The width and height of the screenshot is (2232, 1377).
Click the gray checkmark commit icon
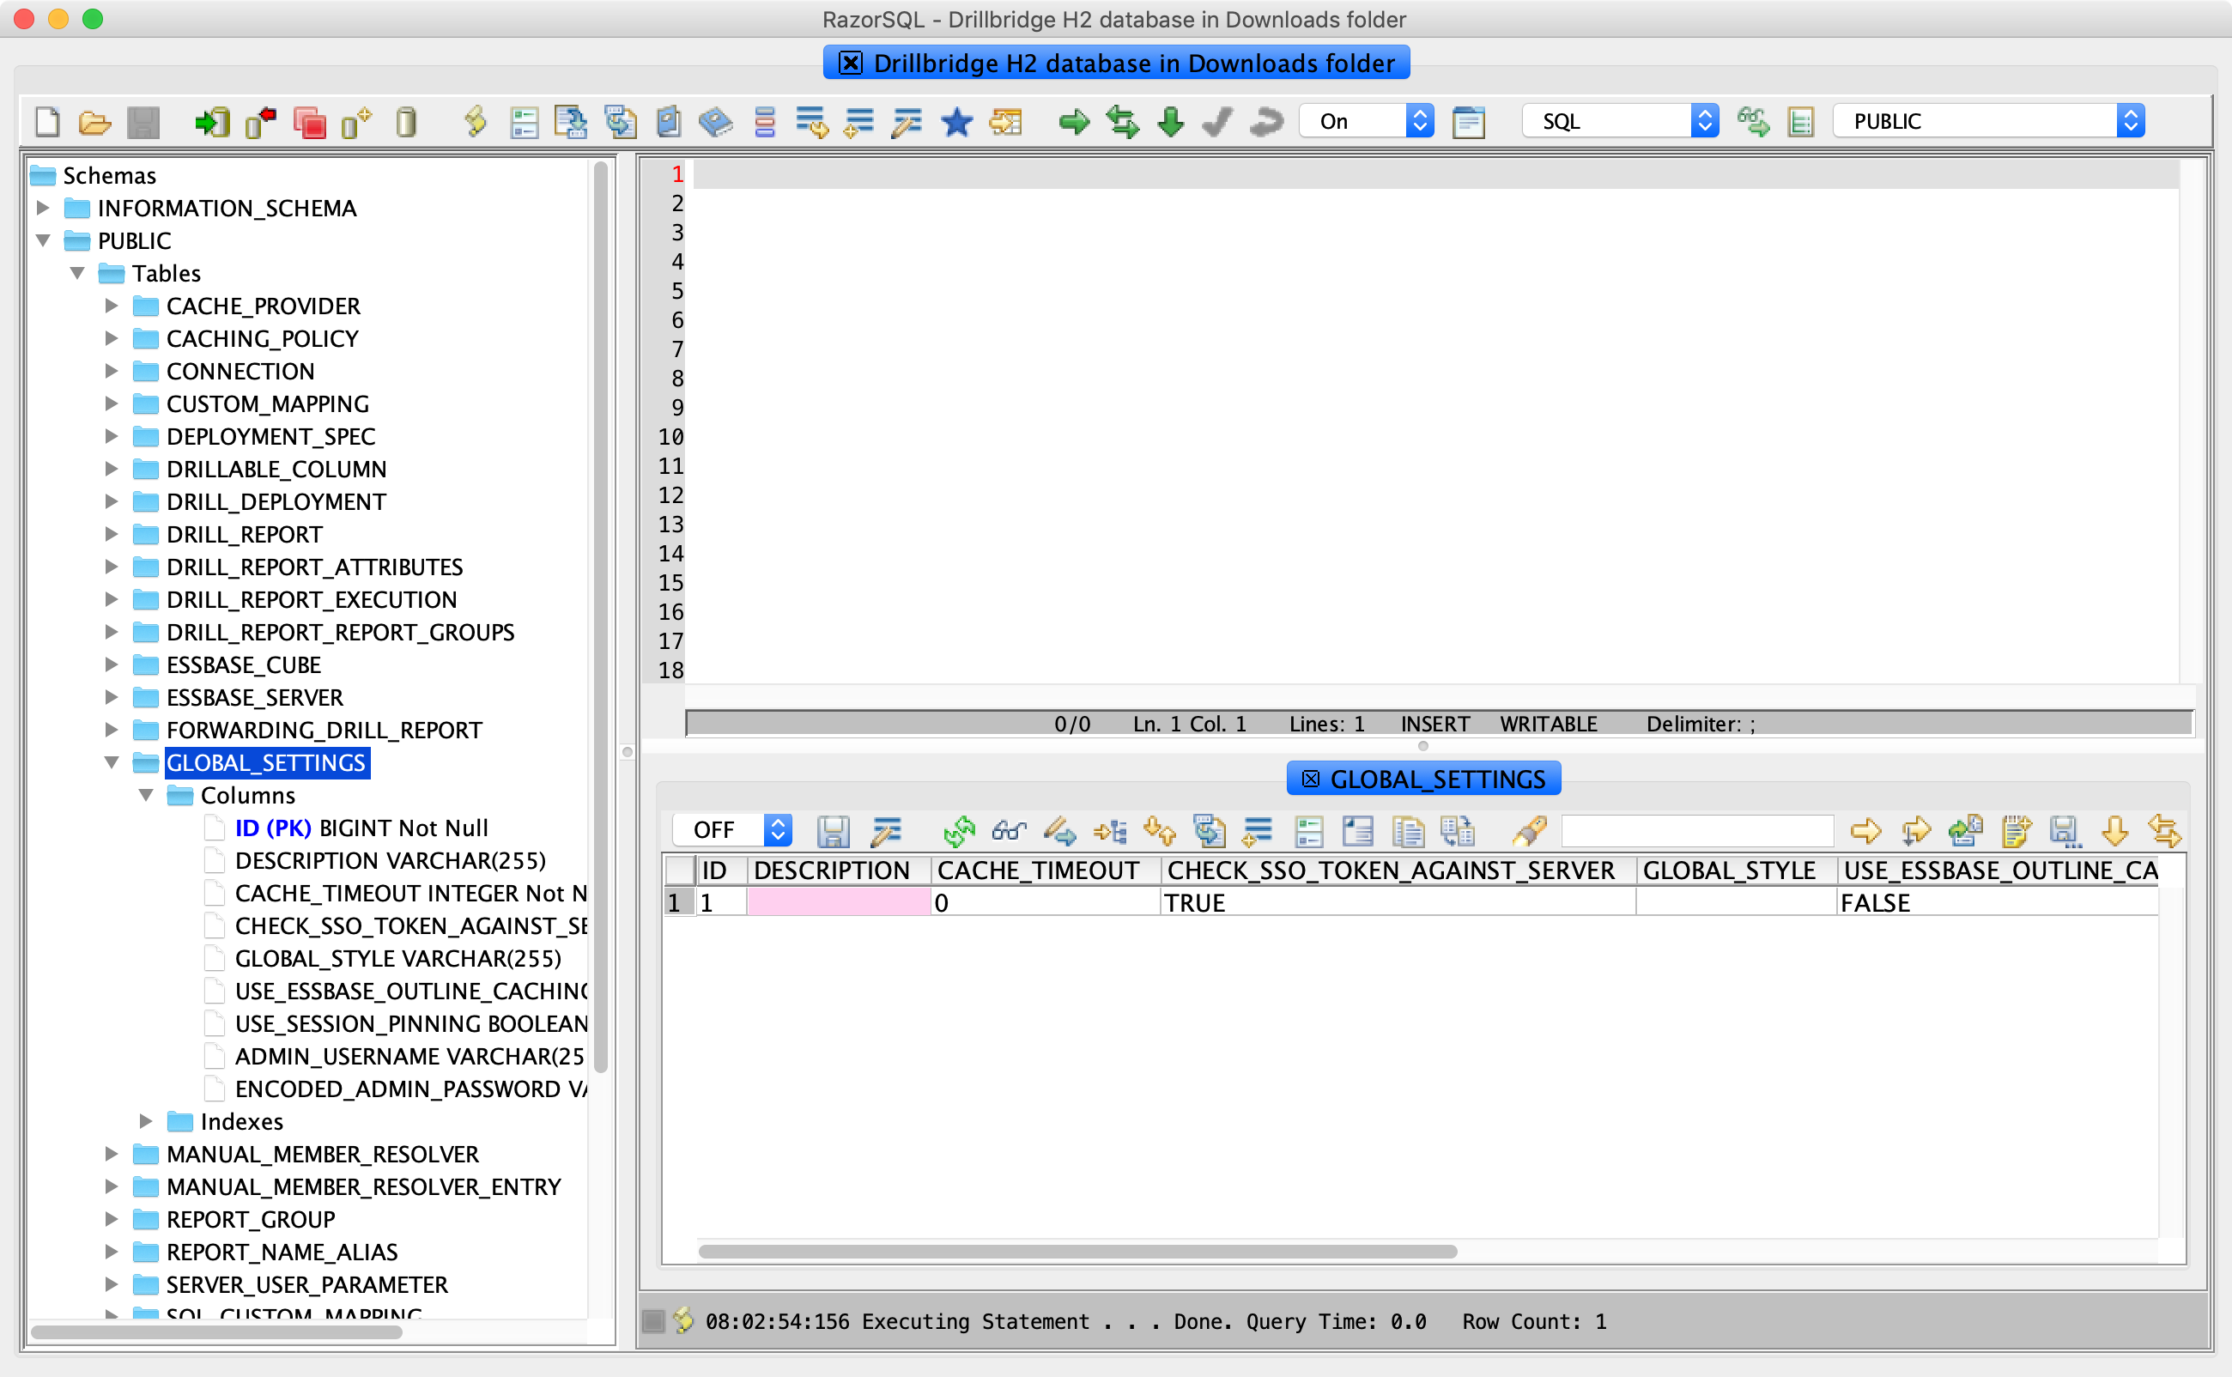[x=1217, y=121]
